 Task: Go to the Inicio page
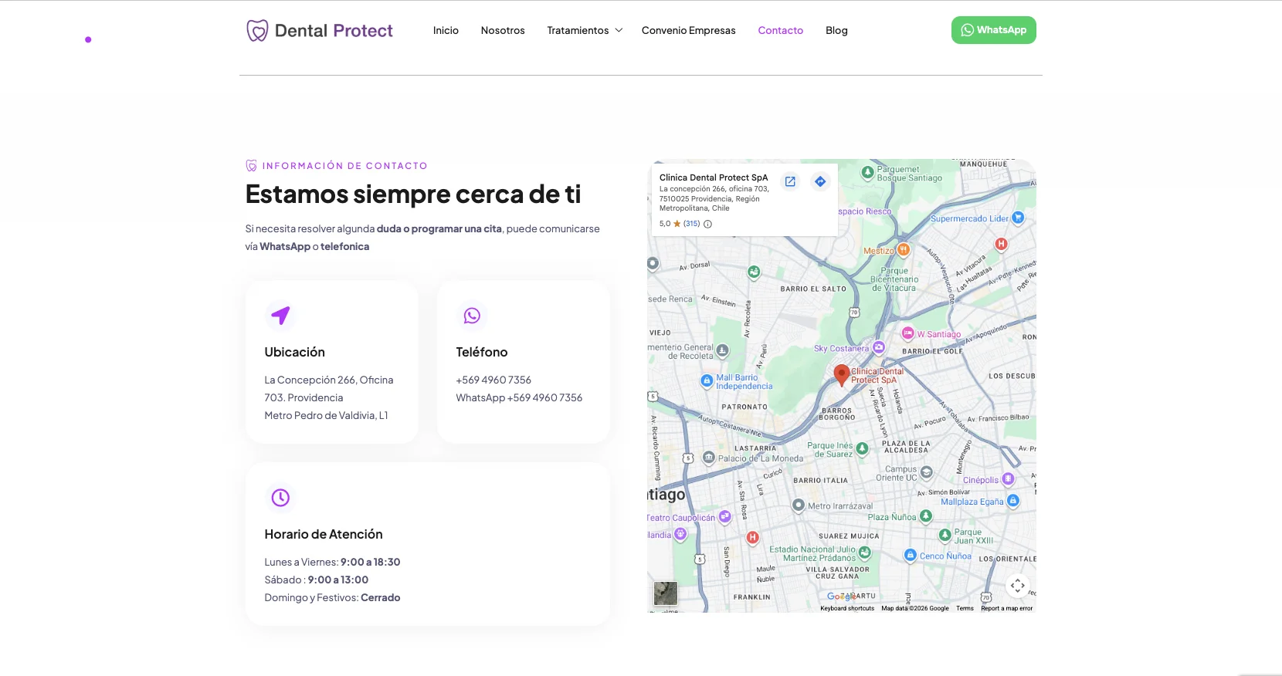446,31
